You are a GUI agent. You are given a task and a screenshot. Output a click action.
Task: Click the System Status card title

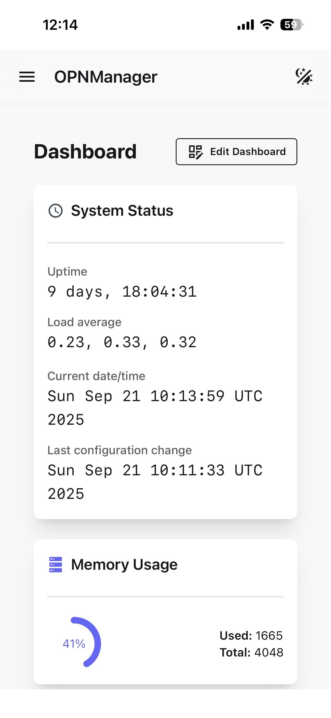pos(122,211)
